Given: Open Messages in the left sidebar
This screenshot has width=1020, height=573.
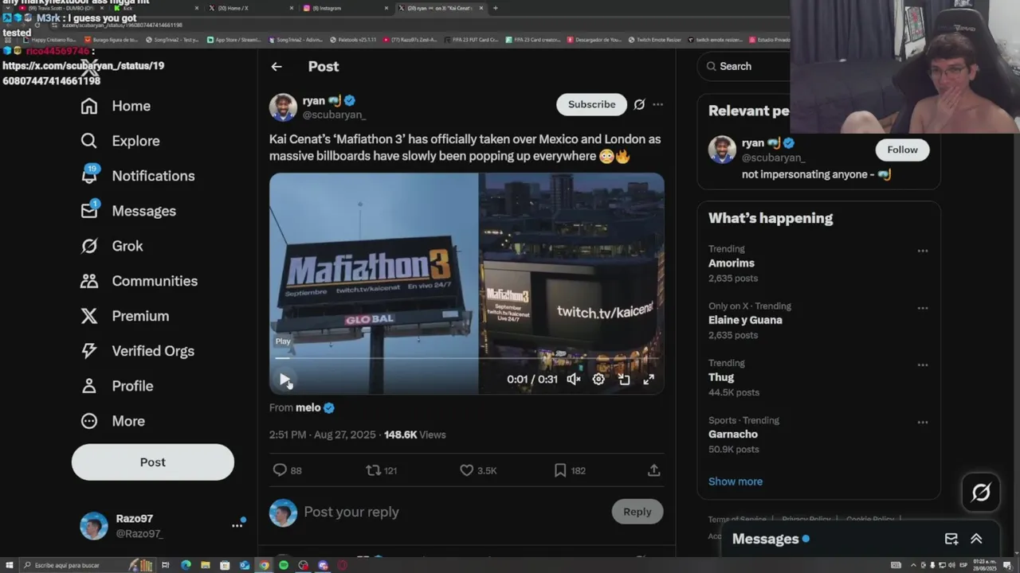Looking at the screenshot, I should [x=128, y=211].
